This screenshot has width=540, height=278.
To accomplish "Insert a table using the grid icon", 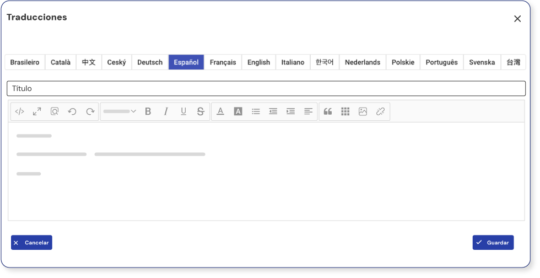I will [345, 111].
